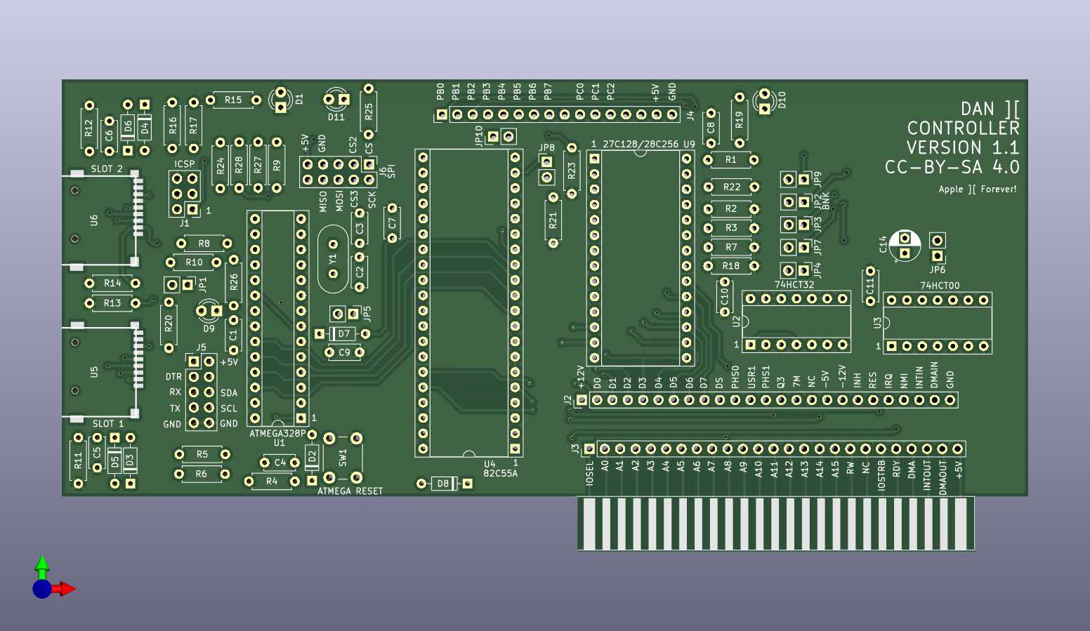Select the +12V pin on J2
The image size is (1090, 631).
click(582, 400)
